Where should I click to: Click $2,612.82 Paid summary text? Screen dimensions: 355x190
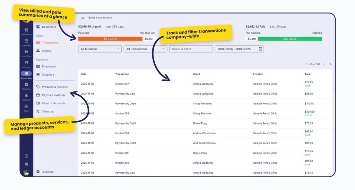[x=256, y=26]
